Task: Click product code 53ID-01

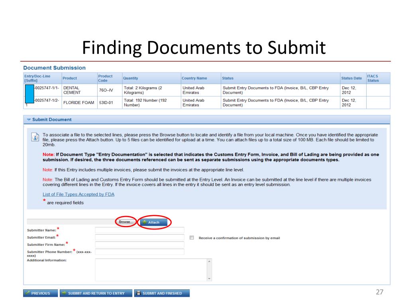Action: click(x=106, y=103)
